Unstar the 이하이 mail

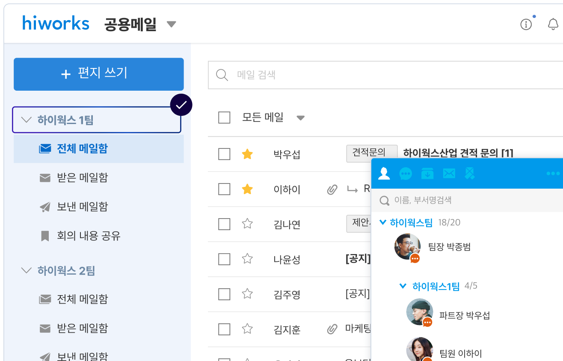(247, 189)
